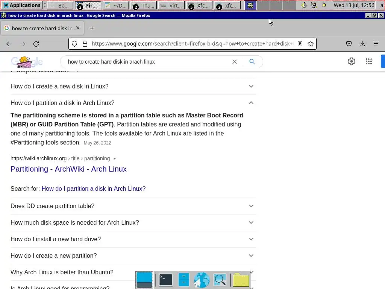This screenshot has height=289, width=385.
Task: Launch web browser globe icon in dock
Action: tap(202, 280)
